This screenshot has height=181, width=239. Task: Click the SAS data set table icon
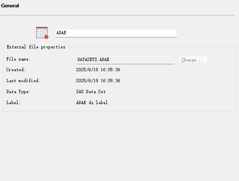[42, 33]
